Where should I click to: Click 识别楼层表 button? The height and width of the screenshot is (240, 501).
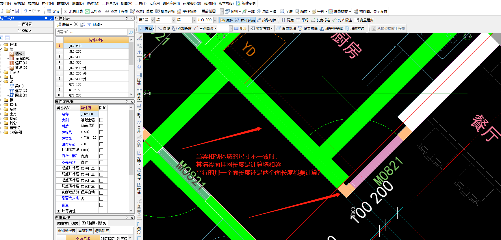pos(67,230)
